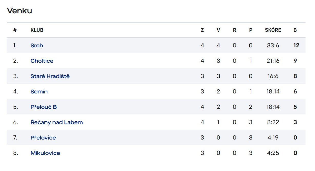Select the Semín team link
This screenshot has width=315, height=171.
[x=39, y=92]
